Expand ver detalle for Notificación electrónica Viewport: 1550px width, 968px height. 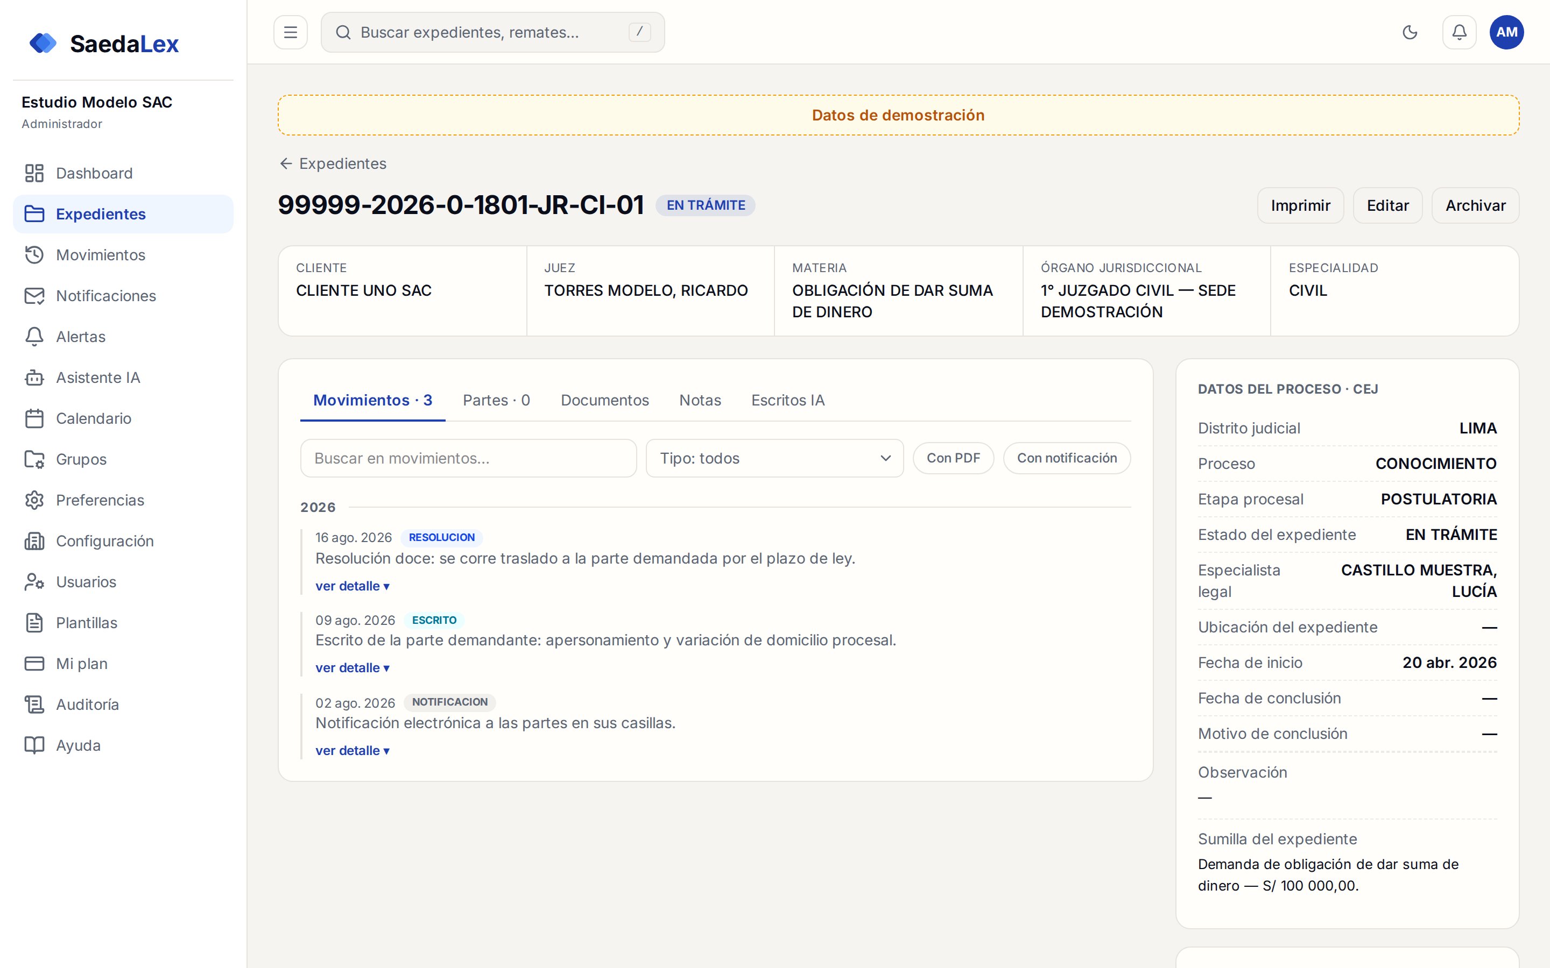point(353,750)
